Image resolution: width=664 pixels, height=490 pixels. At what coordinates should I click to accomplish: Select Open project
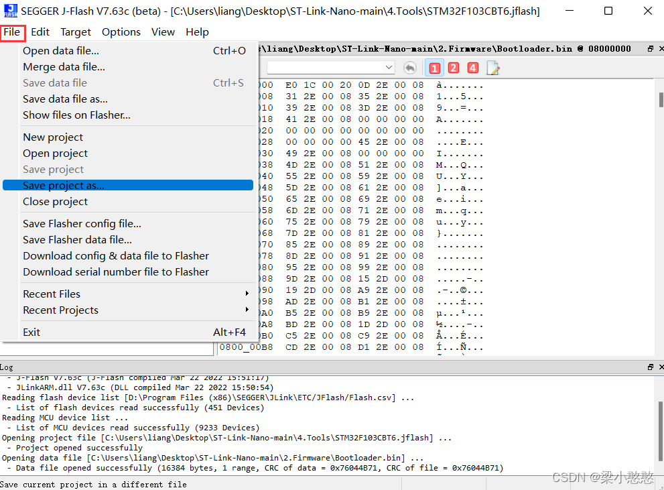pos(128,154)
